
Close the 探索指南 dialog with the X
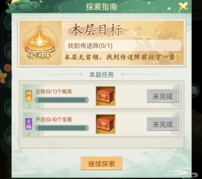coord(183,6)
